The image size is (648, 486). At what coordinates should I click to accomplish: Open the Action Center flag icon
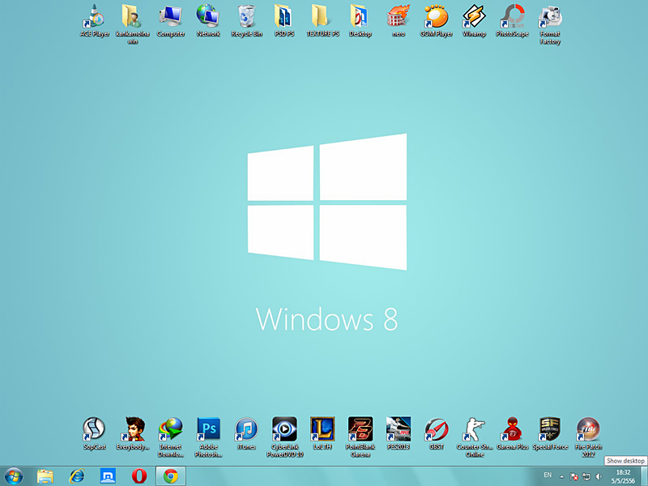click(573, 477)
